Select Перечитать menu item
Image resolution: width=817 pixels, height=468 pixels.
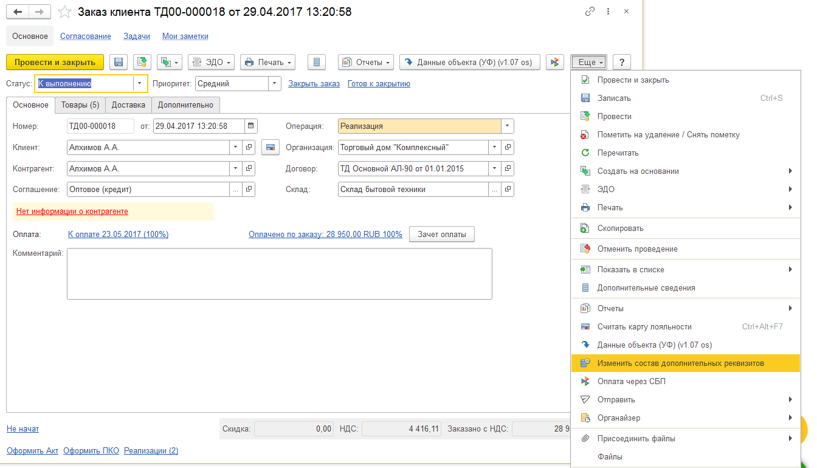[x=686, y=153]
